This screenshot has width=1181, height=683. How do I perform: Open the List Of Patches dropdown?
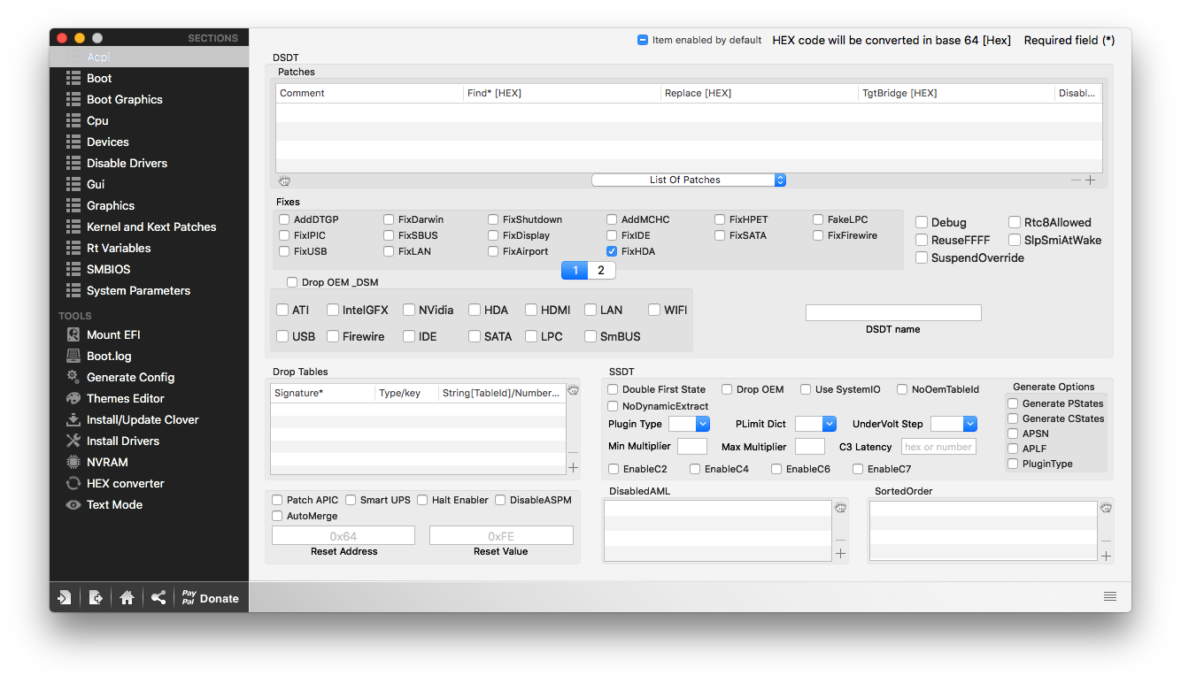(x=688, y=180)
